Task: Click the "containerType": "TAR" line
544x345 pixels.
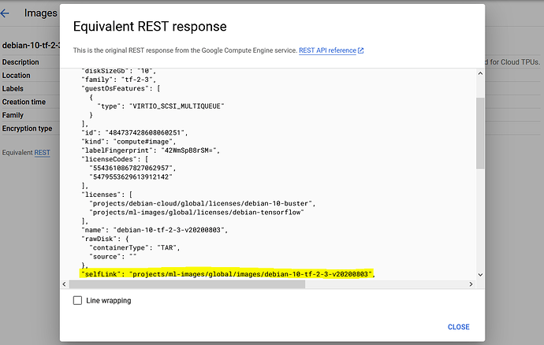Action: 135,247
